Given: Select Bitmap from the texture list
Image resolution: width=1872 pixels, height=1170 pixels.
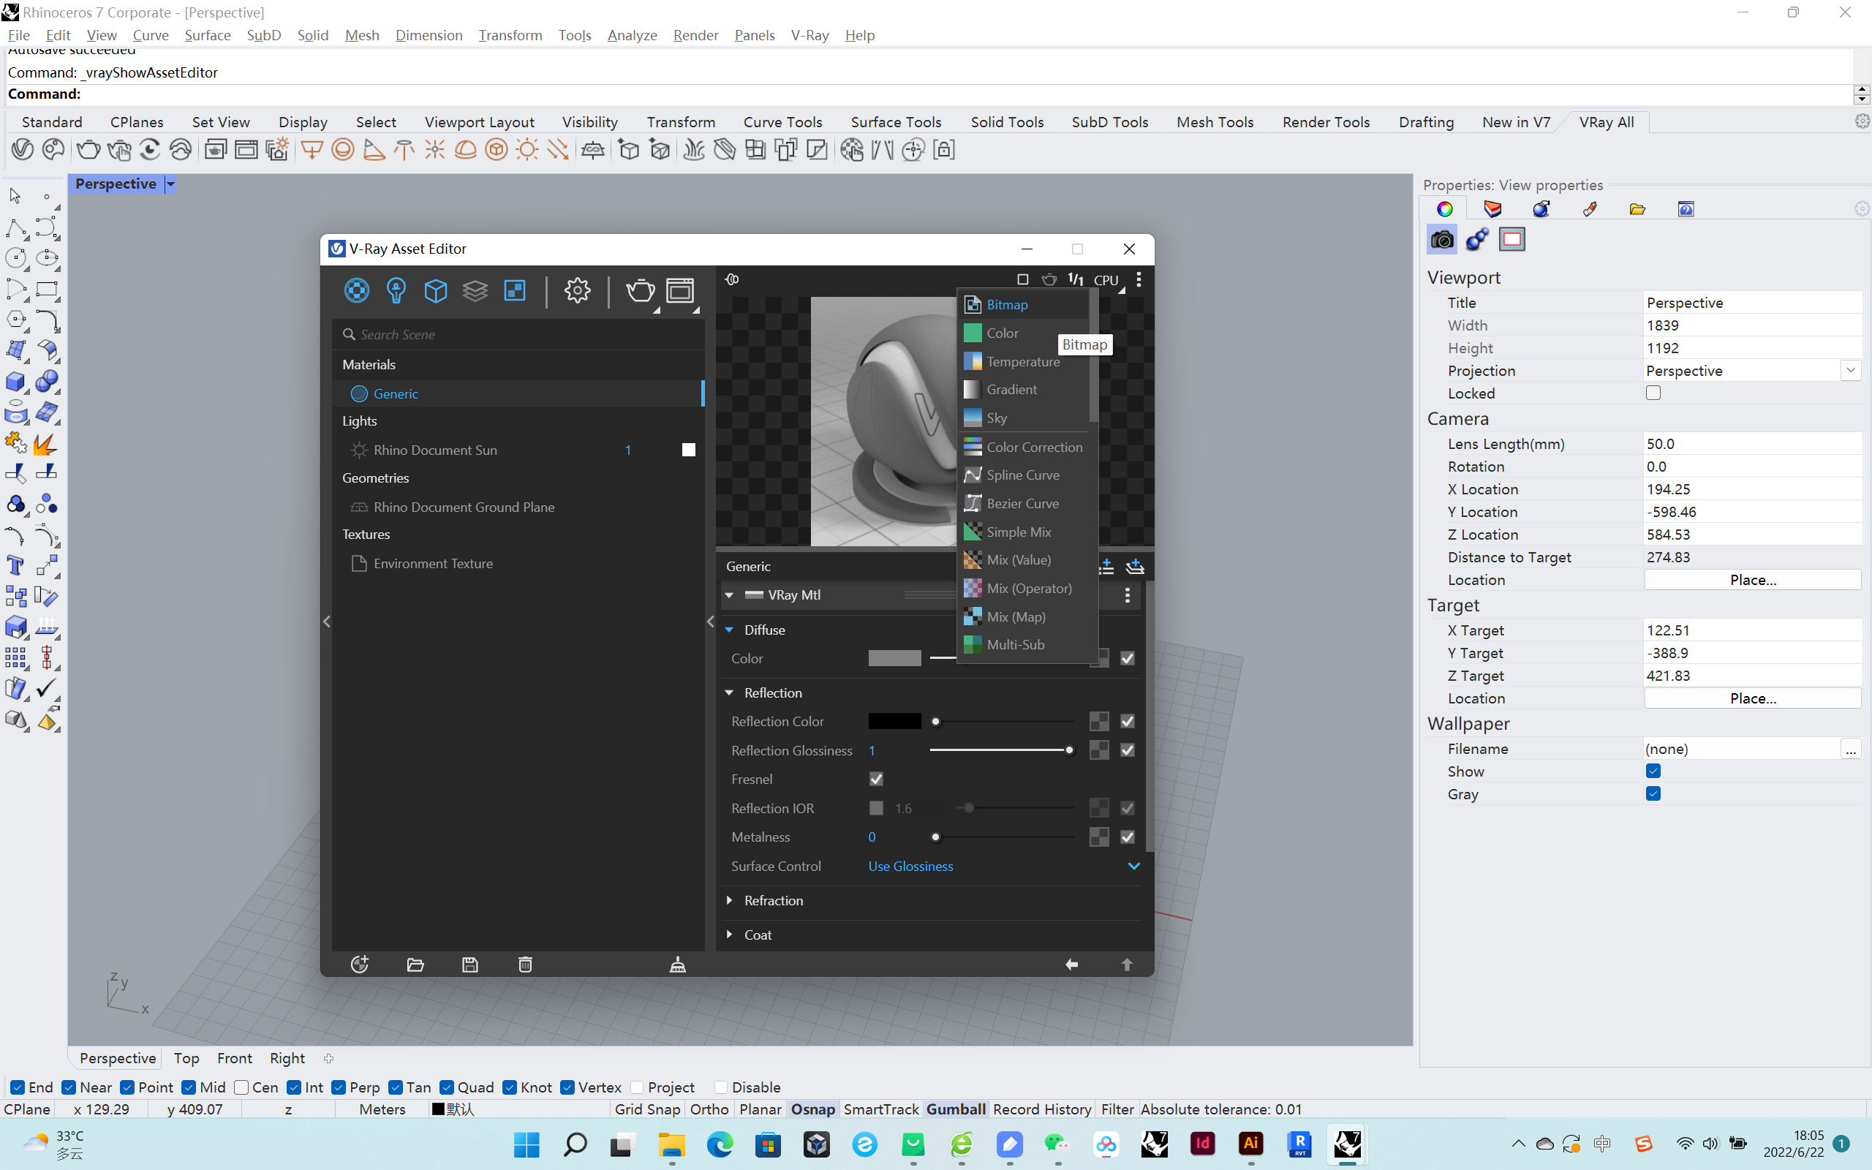Looking at the screenshot, I should (x=1022, y=305).
